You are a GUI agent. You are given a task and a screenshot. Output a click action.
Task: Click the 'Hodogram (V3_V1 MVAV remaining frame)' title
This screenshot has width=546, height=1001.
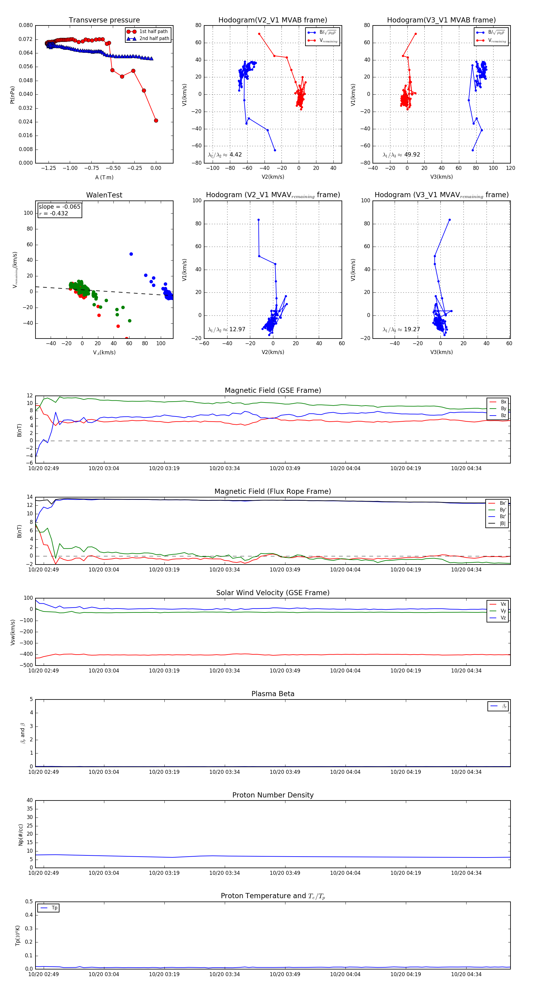[x=441, y=195]
